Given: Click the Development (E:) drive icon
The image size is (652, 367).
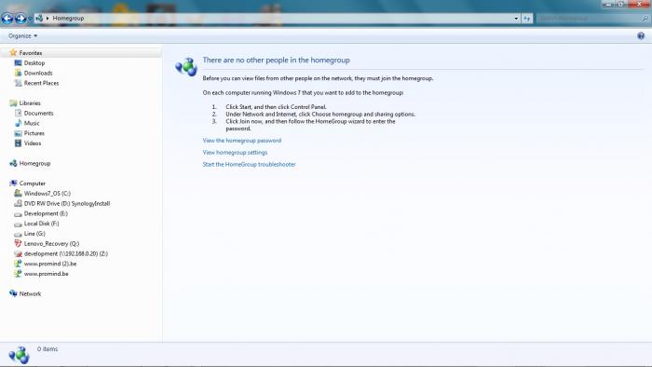Looking at the screenshot, I should coord(18,213).
